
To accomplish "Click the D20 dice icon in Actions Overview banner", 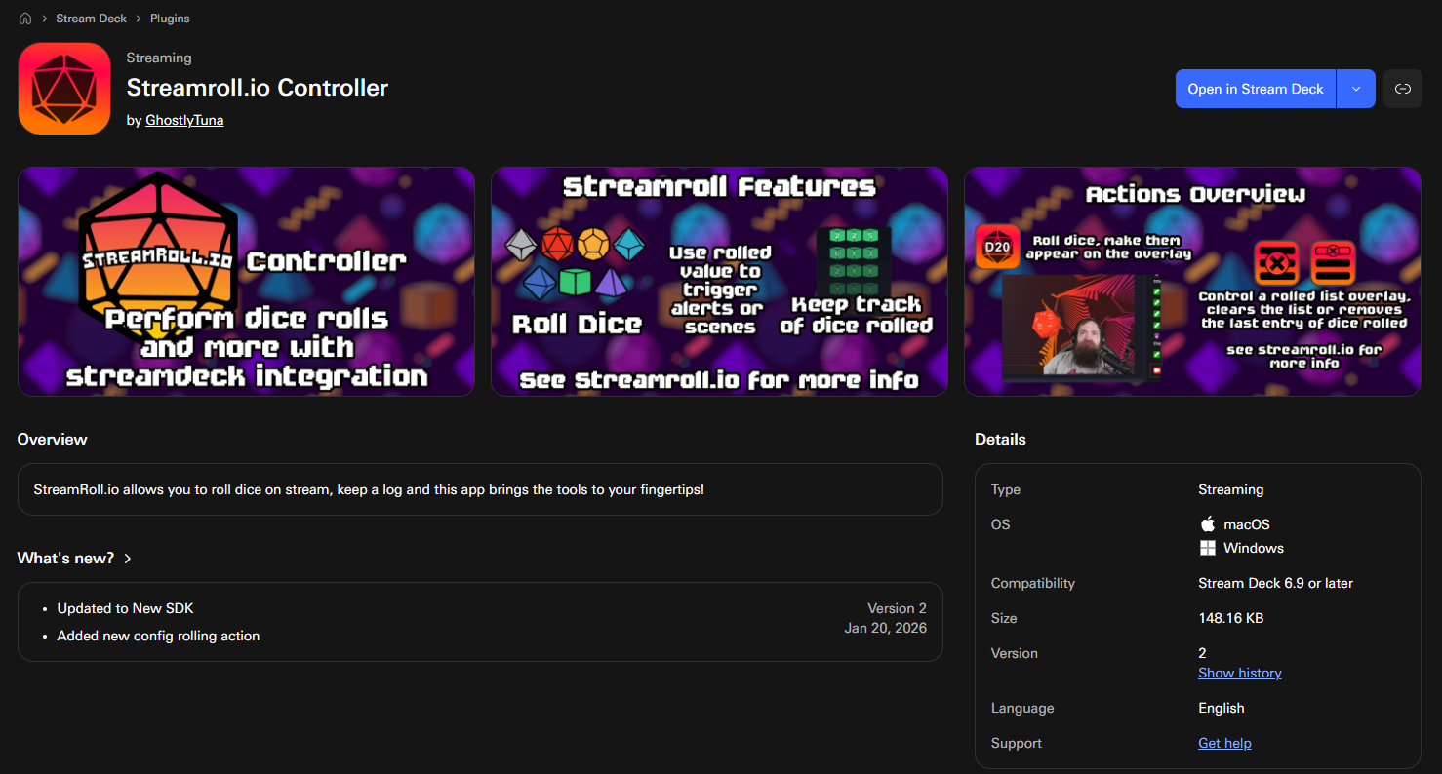I will [998, 247].
